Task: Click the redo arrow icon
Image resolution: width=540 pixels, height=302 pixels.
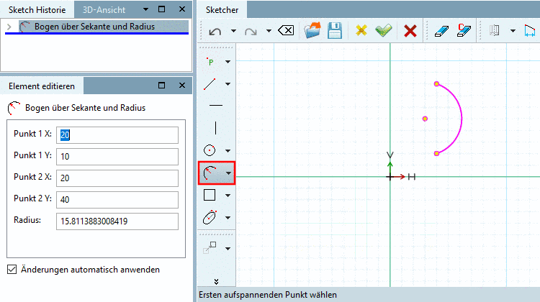Action: coord(251,32)
